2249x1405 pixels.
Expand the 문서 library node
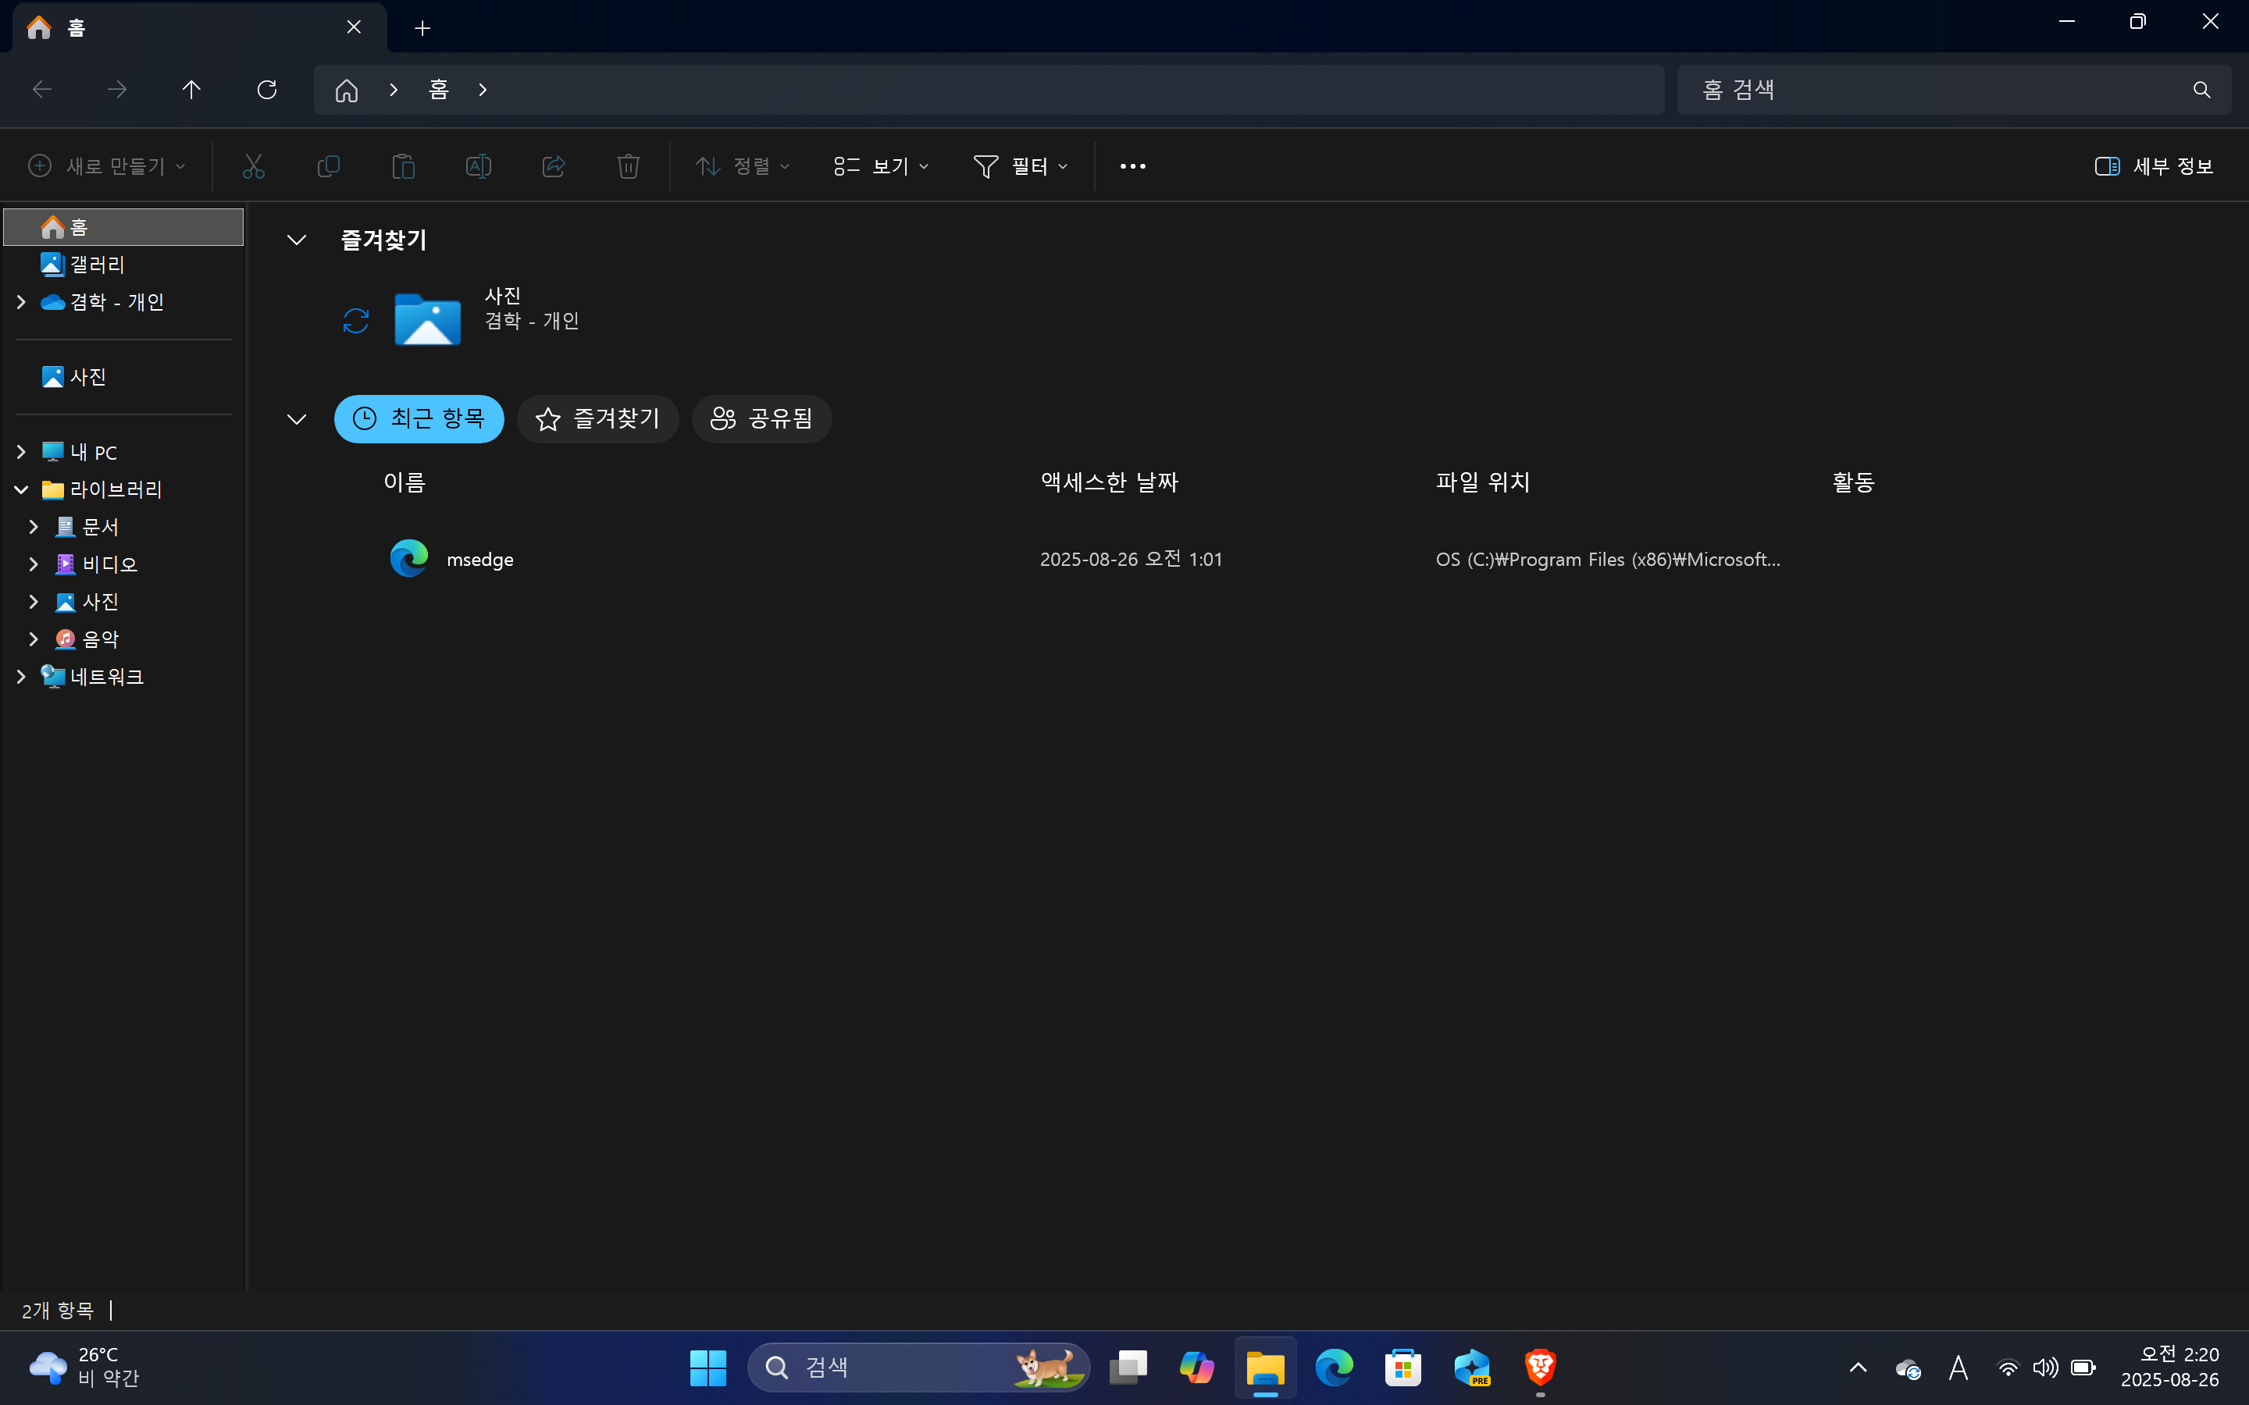[x=34, y=527]
